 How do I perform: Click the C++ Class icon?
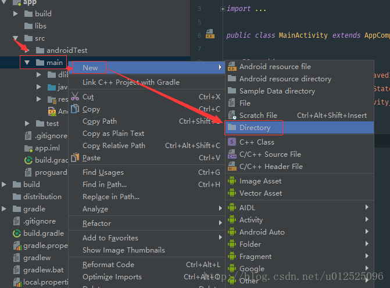(x=232, y=142)
